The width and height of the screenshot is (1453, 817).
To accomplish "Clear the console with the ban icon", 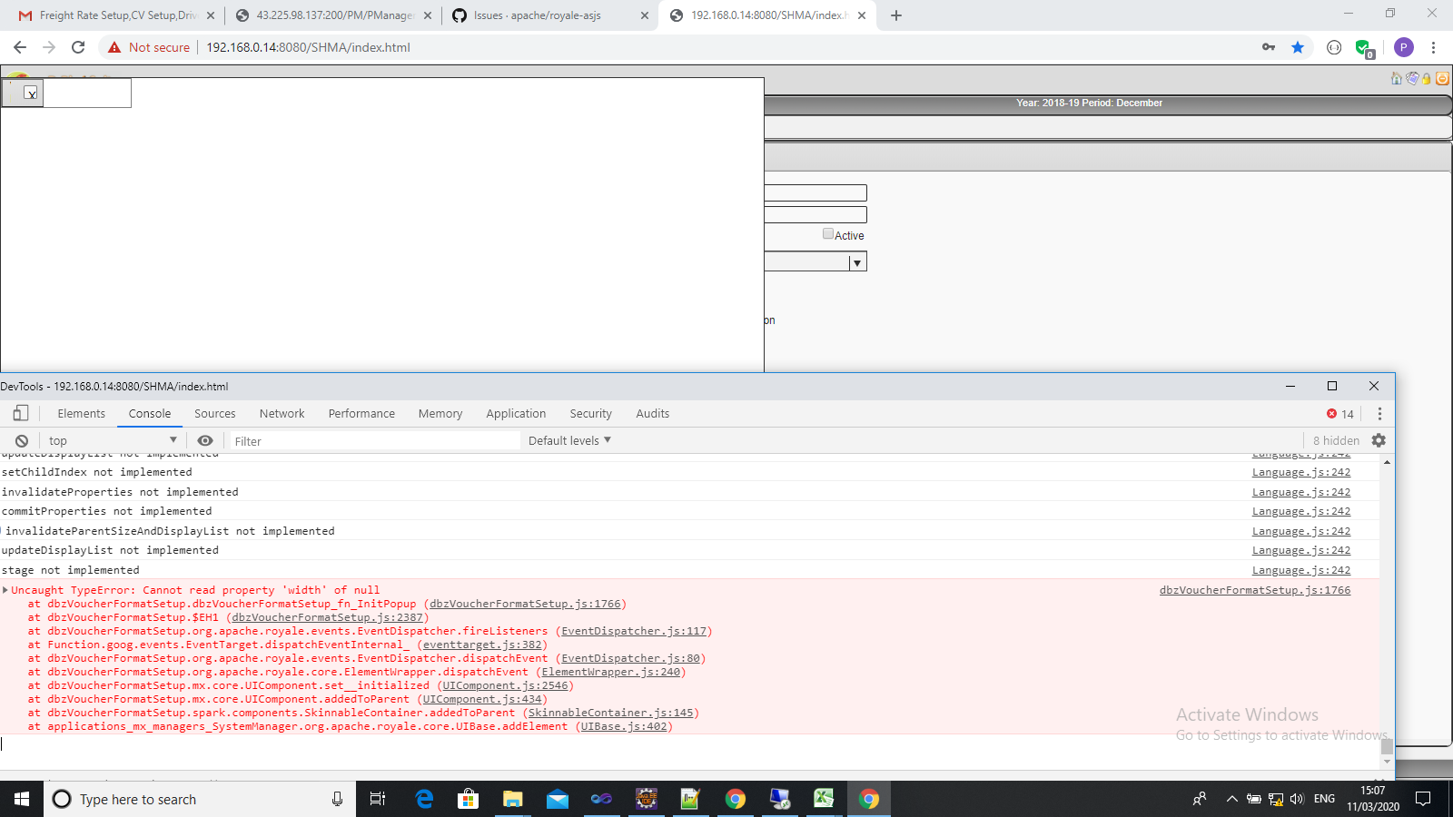I will 22,440.
